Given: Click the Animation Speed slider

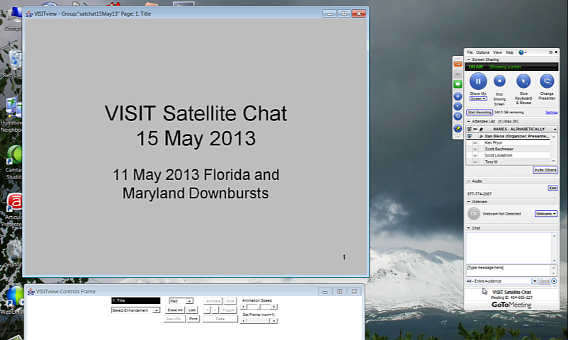Looking at the screenshot, I should (259, 307).
